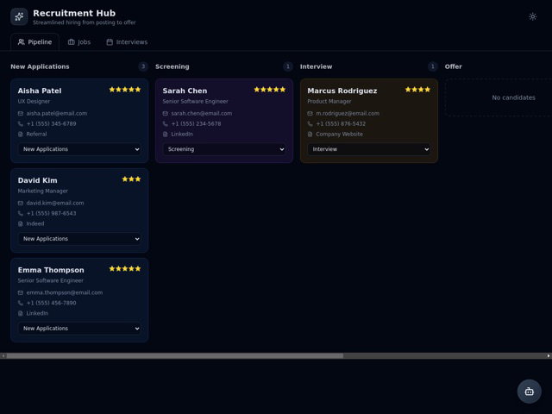Viewport: 552px width, 414px height.
Task: Click the Screening column count badge
Action: (x=287, y=66)
